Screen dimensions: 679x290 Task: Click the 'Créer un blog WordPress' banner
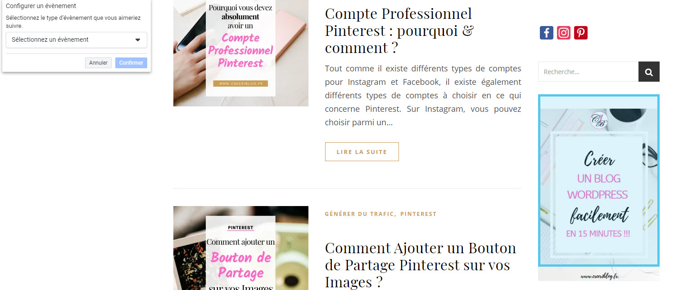point(599,188)
